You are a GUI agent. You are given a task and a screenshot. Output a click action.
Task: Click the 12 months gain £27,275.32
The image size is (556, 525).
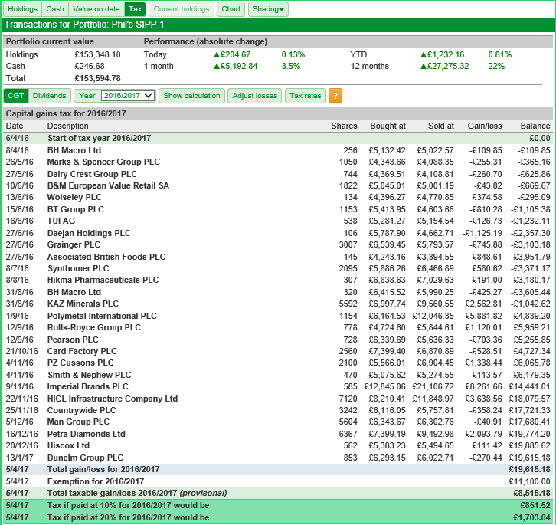coord(445,67)
